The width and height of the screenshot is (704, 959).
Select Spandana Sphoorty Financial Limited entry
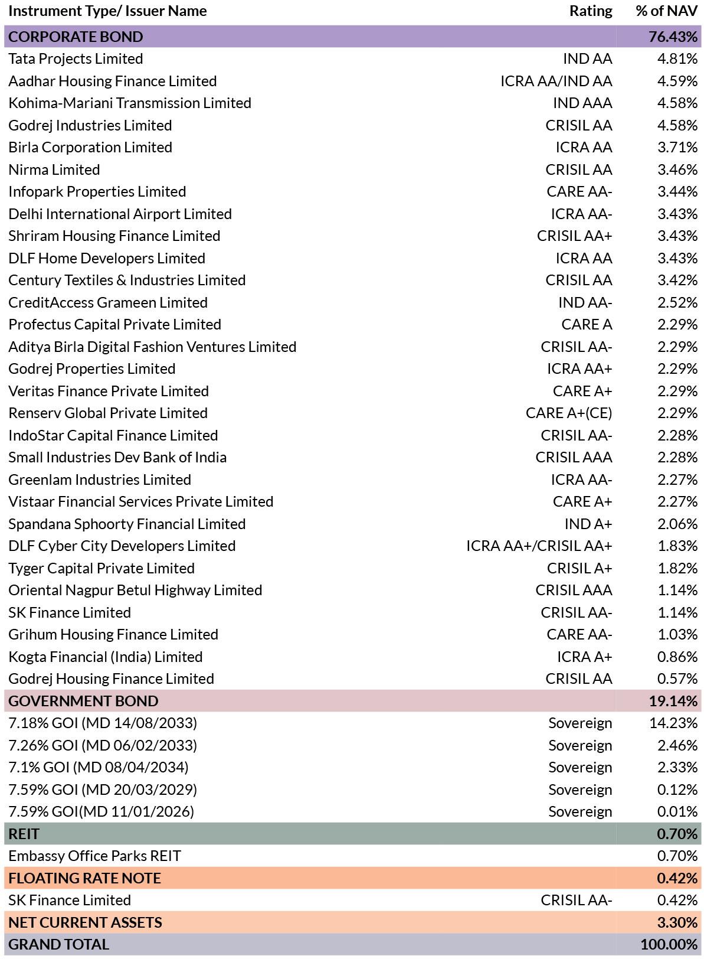point(127,524)
